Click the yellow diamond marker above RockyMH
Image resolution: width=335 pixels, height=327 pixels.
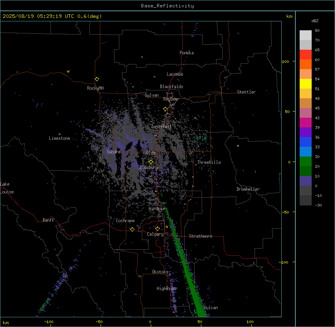pos(97,79)
